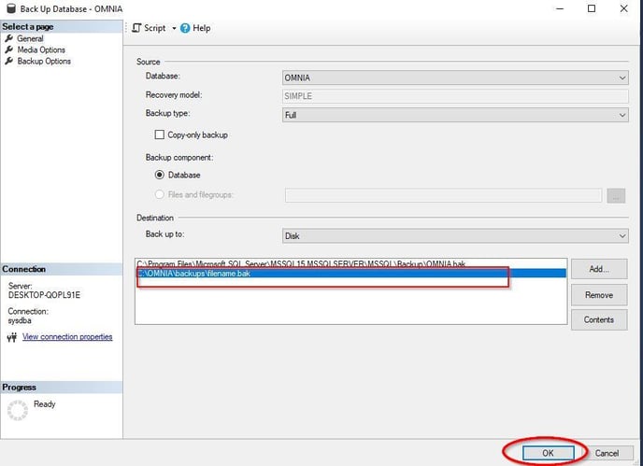This screenshot has height=466, width=643.
Task: Click the Files and filegroups text field
Action: [x=443, y=195]
